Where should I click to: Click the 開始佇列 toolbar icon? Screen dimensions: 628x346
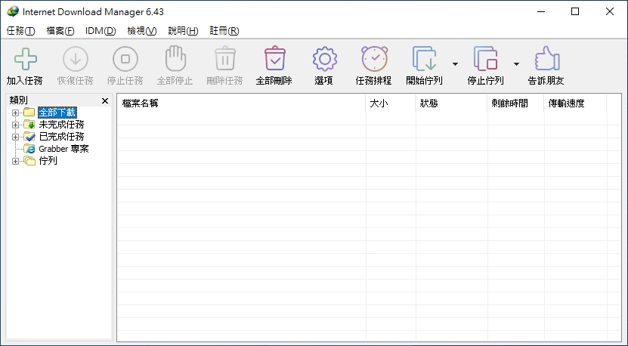tap(425, 59)
